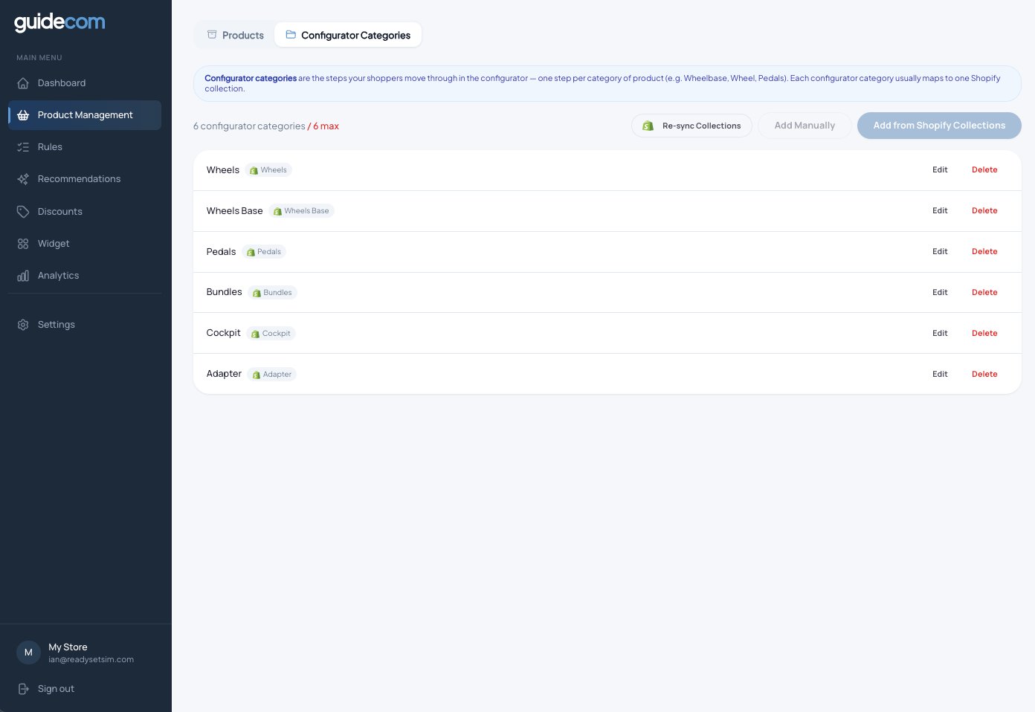The width and height of the screenshot is (1035, 712).
Task: Select the Product Management sidebar icon
Action: [x=23, y=115]
